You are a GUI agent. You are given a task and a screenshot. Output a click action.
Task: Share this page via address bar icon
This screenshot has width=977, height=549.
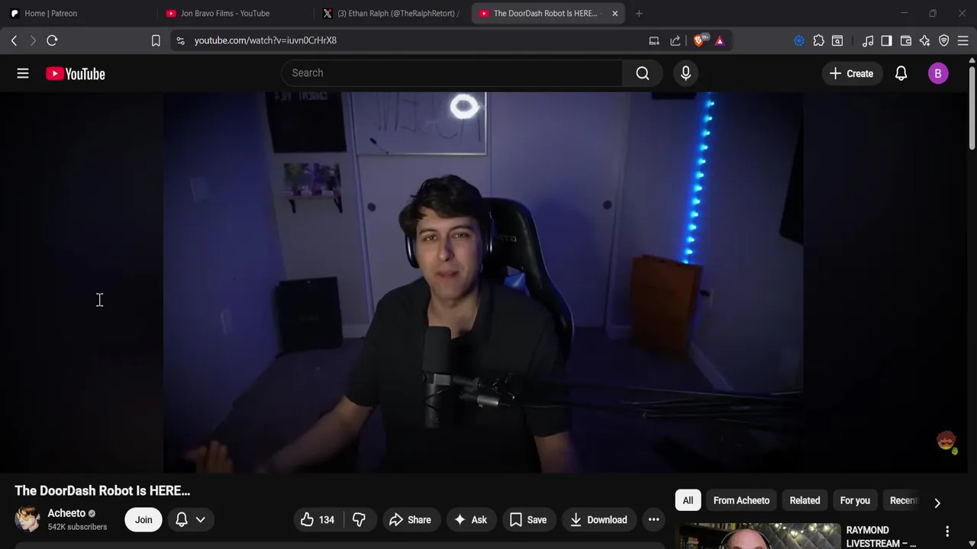click(x=676, y=40)
